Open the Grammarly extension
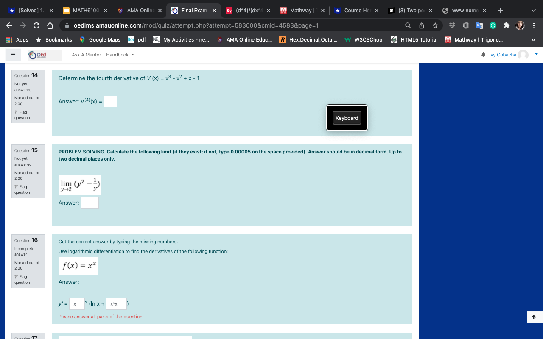The image size is (543, 339). click(x=493, y=25)
